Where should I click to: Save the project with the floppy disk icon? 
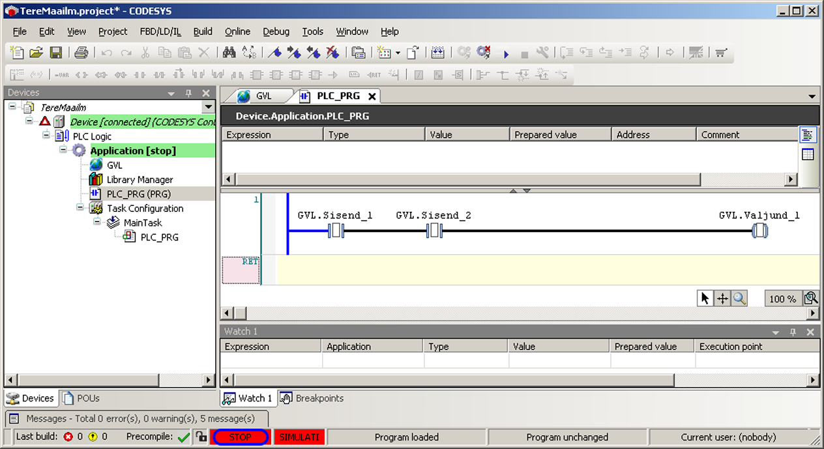(56, 53)
